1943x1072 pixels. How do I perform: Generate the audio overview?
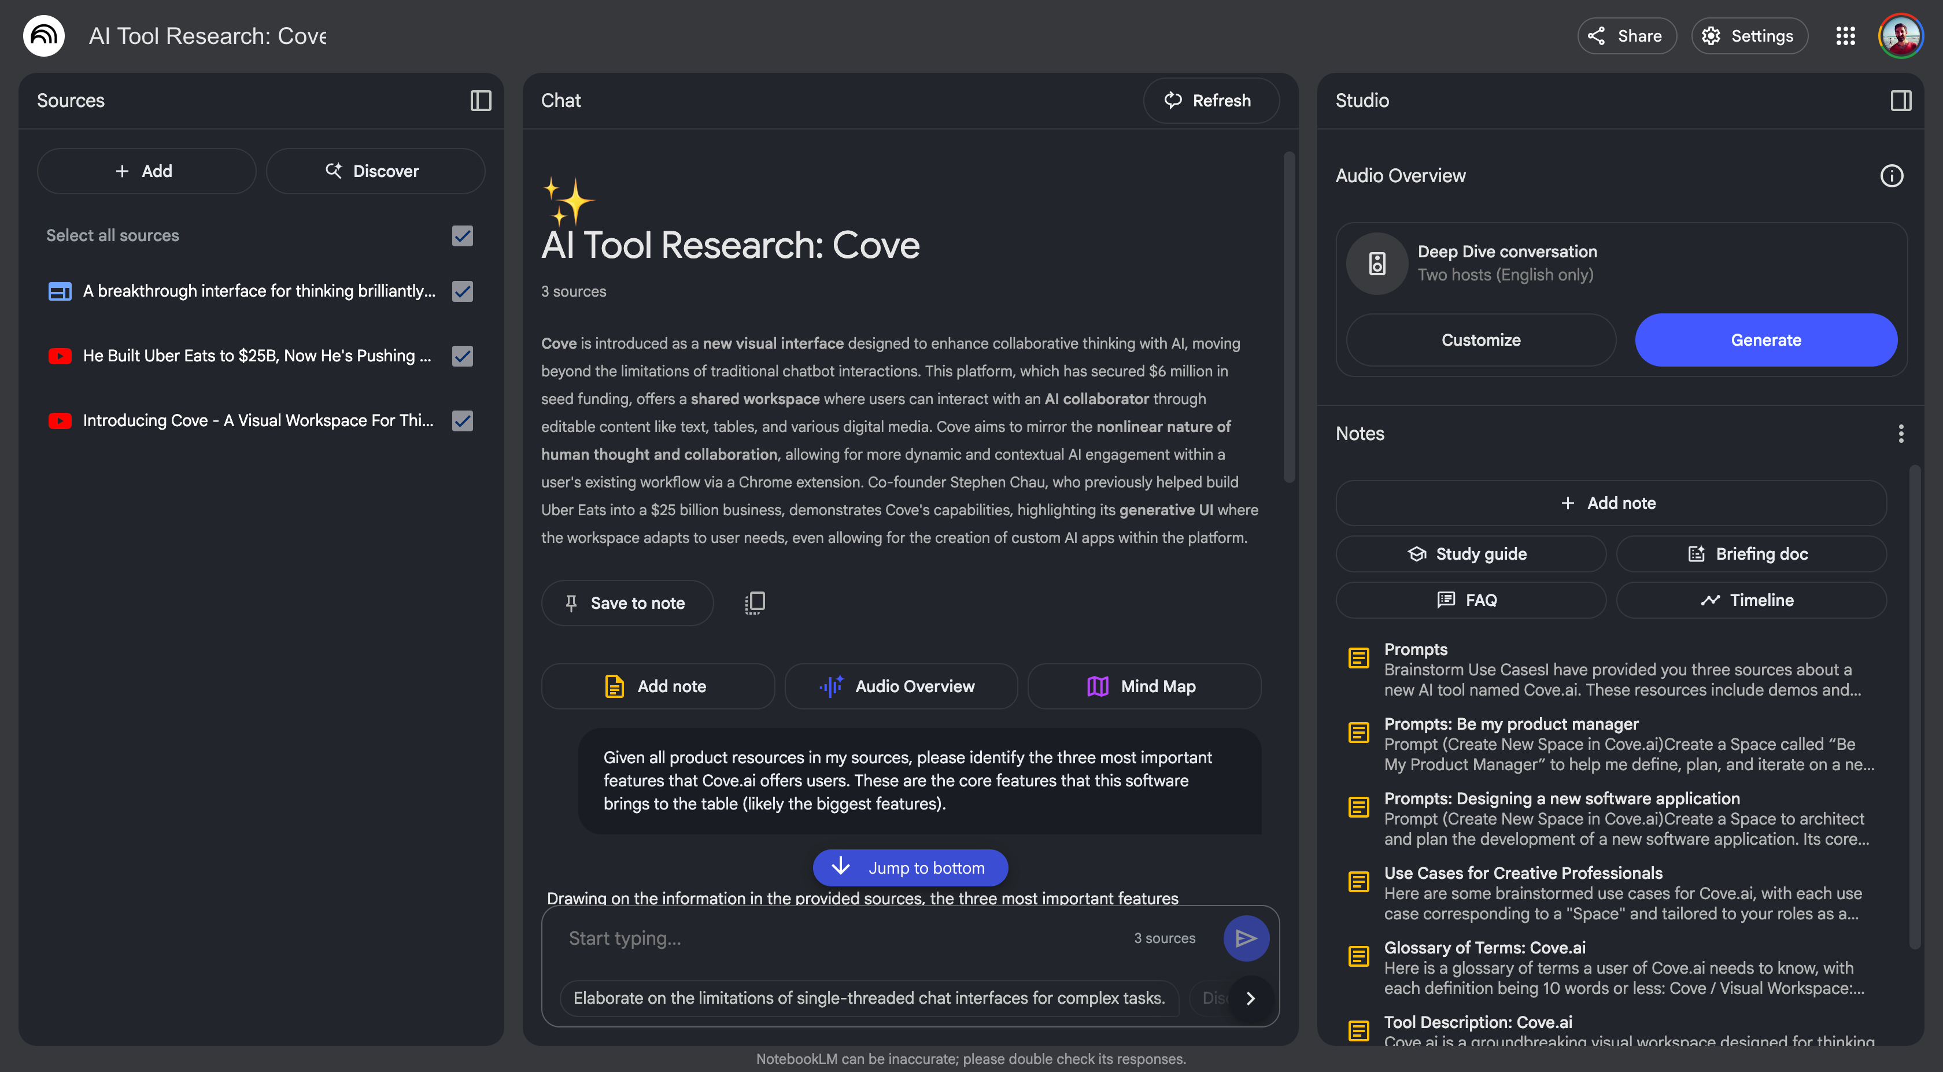click(x=1765, y=340)
